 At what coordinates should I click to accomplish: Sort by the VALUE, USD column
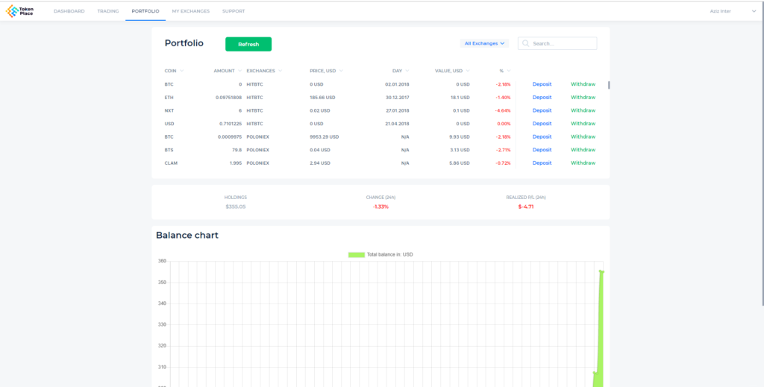(x=452, y=71)
